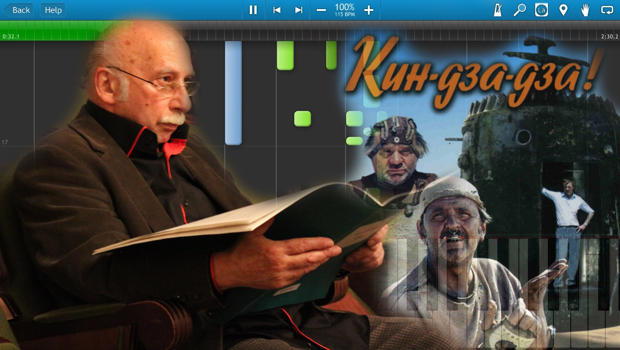Skip forward to the next section
This screenshot has height=350, width=620.
(x=299, y=10)
